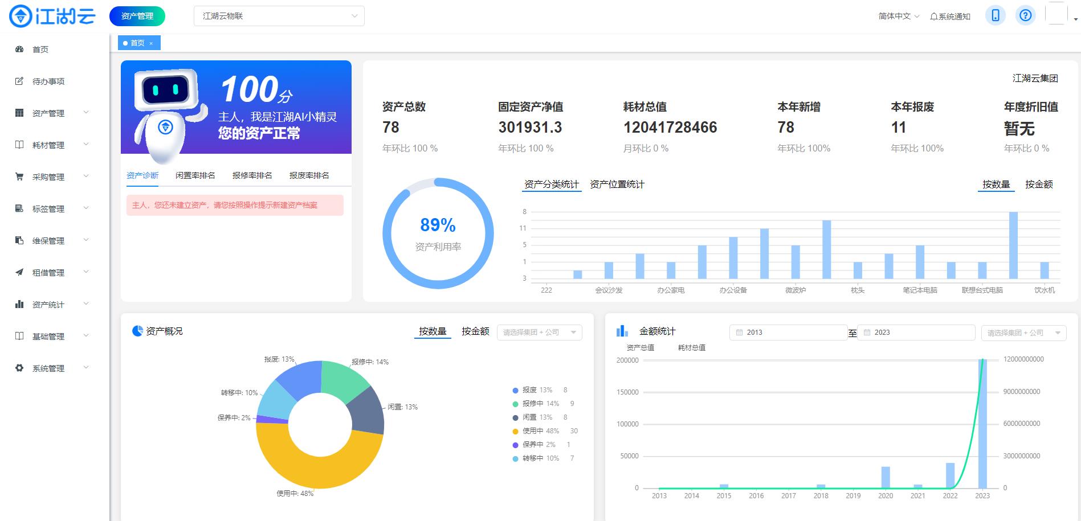Switch amount statistics chart to 按金额

(x=1038, y=184)
